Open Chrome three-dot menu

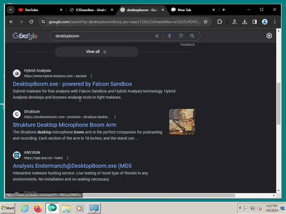[x=275, y=22]
